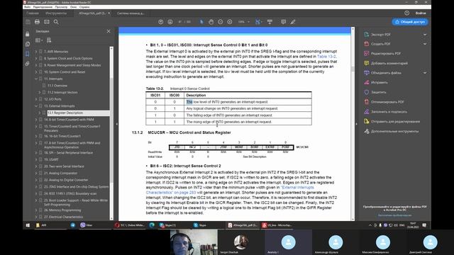454x255 pixels.
Task: Open notification center in system tray
Action: tap(424, 225)
